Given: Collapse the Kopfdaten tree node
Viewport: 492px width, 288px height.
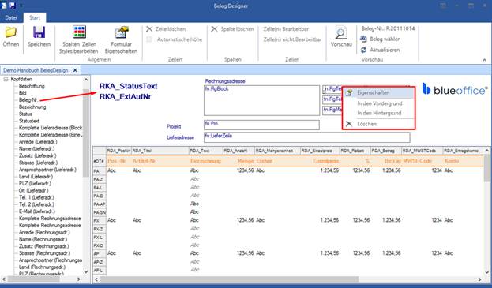Looking at the screenshot, I should pyautogui.click(x=6, y=79).
